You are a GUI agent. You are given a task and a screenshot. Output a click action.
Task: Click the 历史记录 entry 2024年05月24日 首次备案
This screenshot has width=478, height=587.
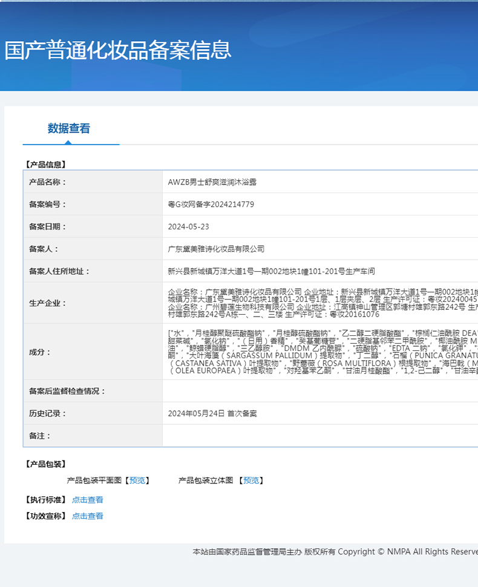212,414
